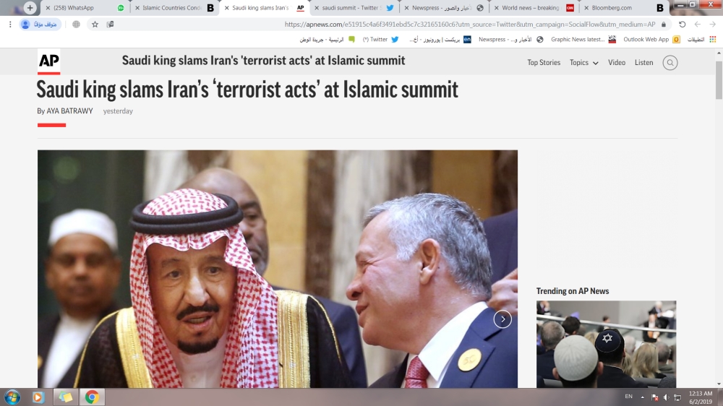The image size is (723, 406).
Task: Click author name AYA BATRAWY
Action: 69,111
